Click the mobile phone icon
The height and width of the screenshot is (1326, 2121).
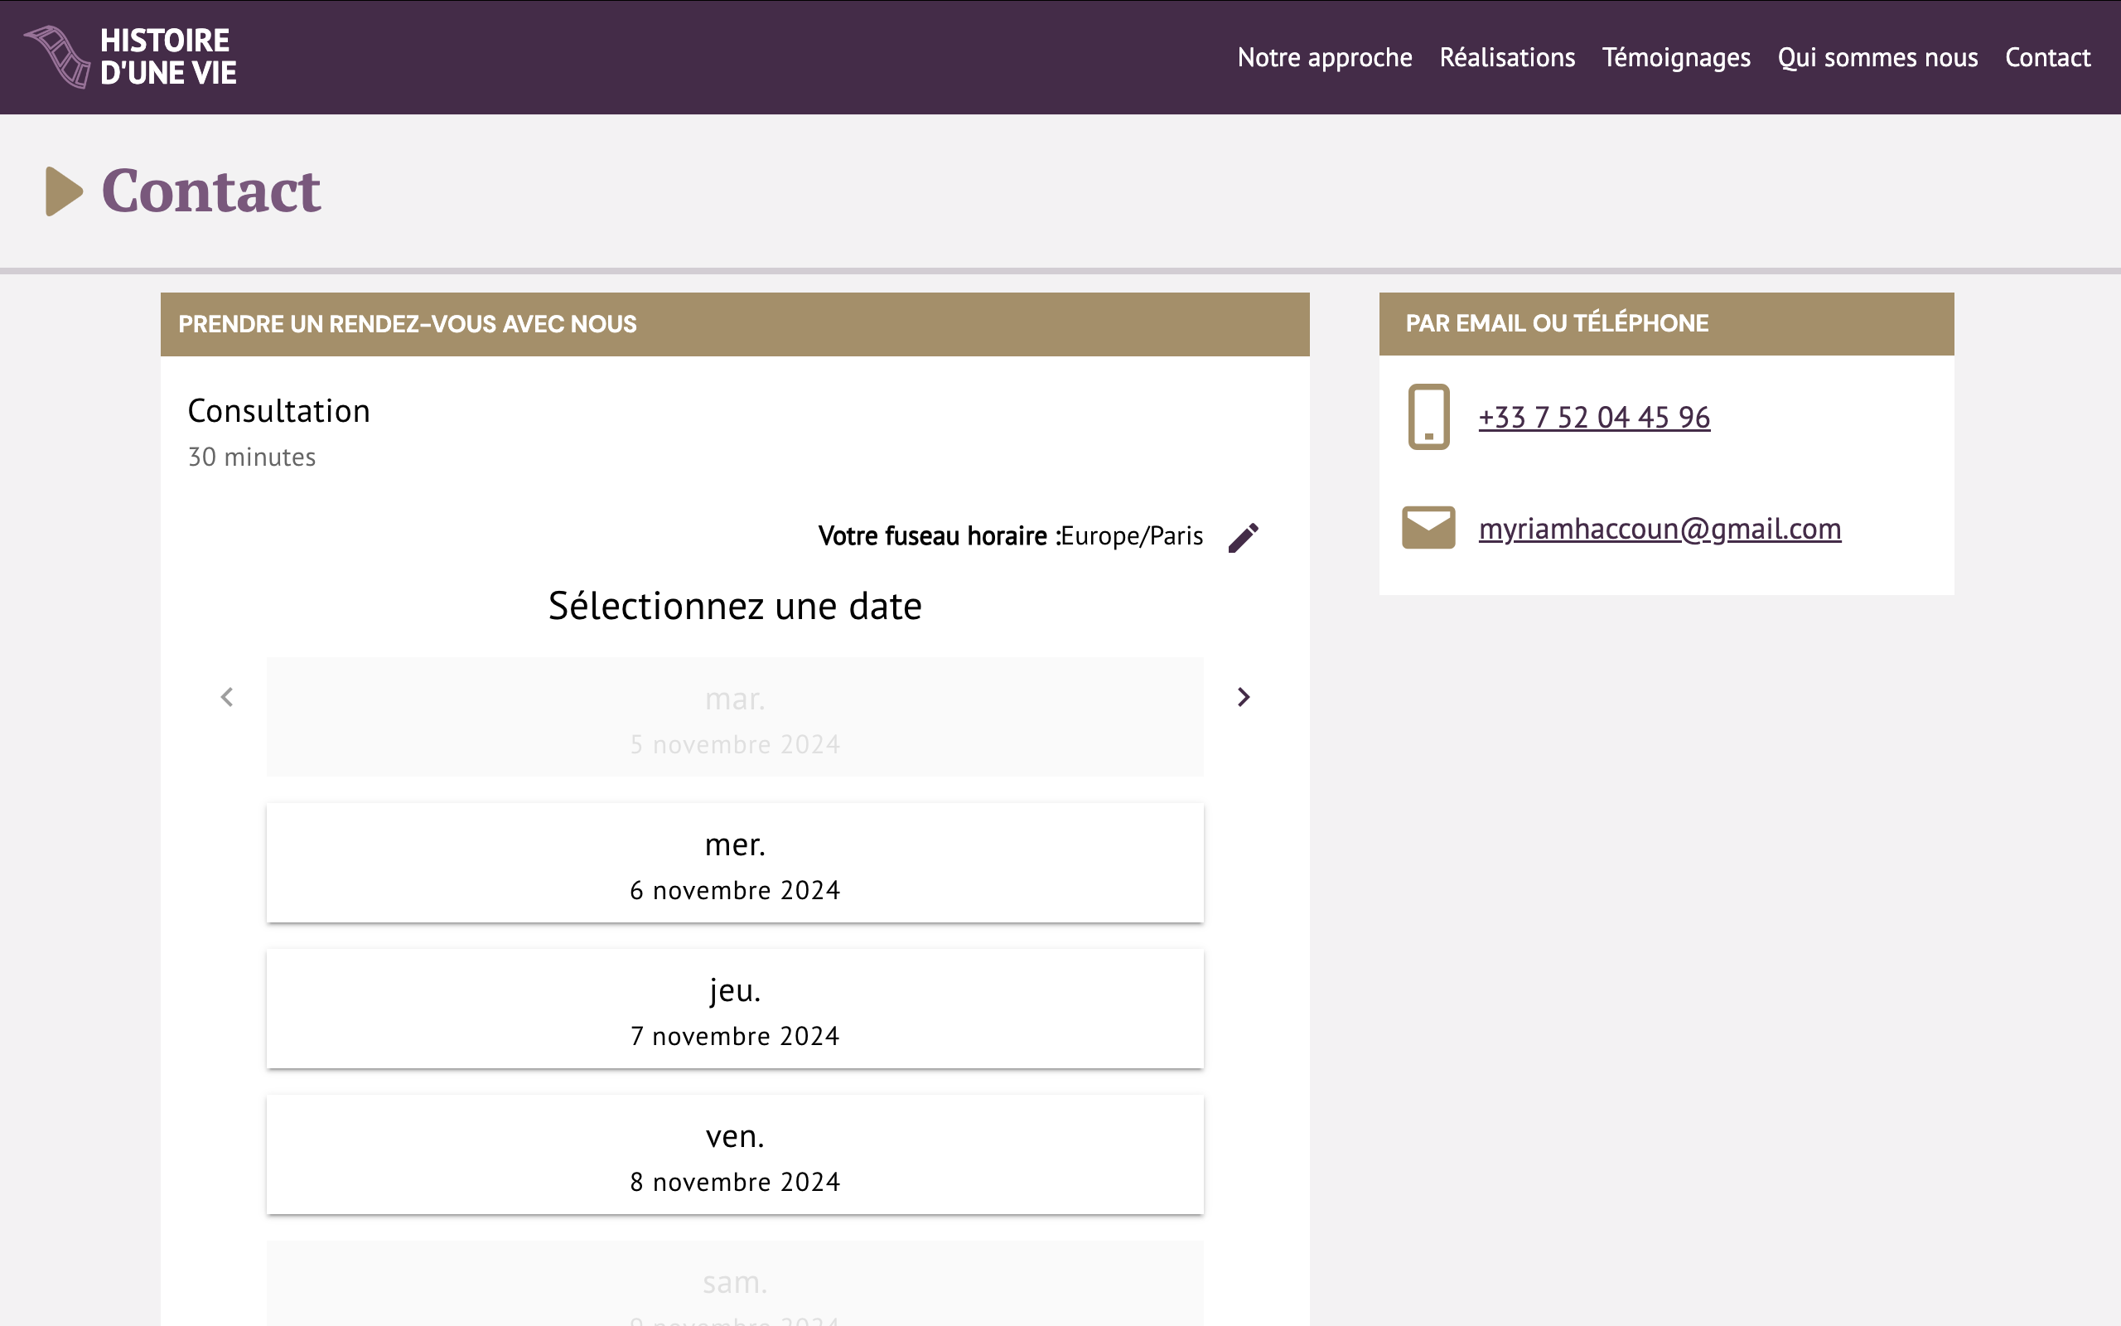(1428, 417)
